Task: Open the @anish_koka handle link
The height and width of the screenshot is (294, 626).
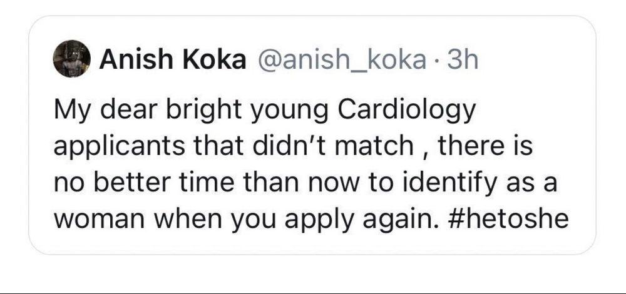Action: (343, 61)
